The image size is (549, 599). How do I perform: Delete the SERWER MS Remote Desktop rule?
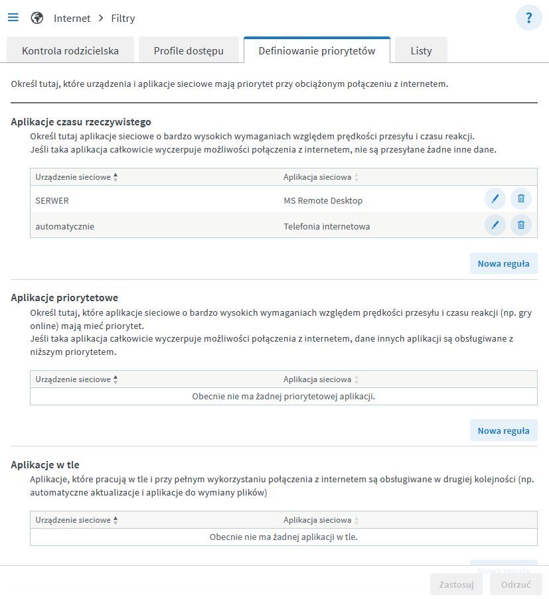pos(521,198)
